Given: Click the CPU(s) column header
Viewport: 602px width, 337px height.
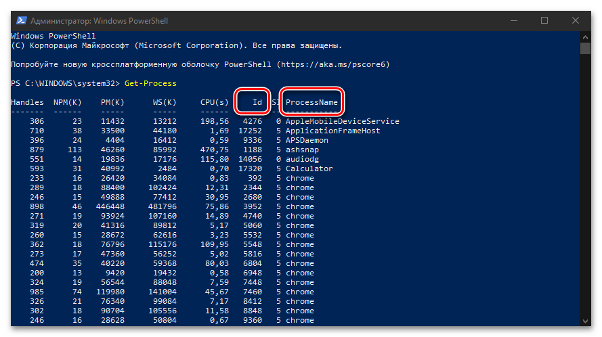Looking at the screenshot, I should [215, 102].
